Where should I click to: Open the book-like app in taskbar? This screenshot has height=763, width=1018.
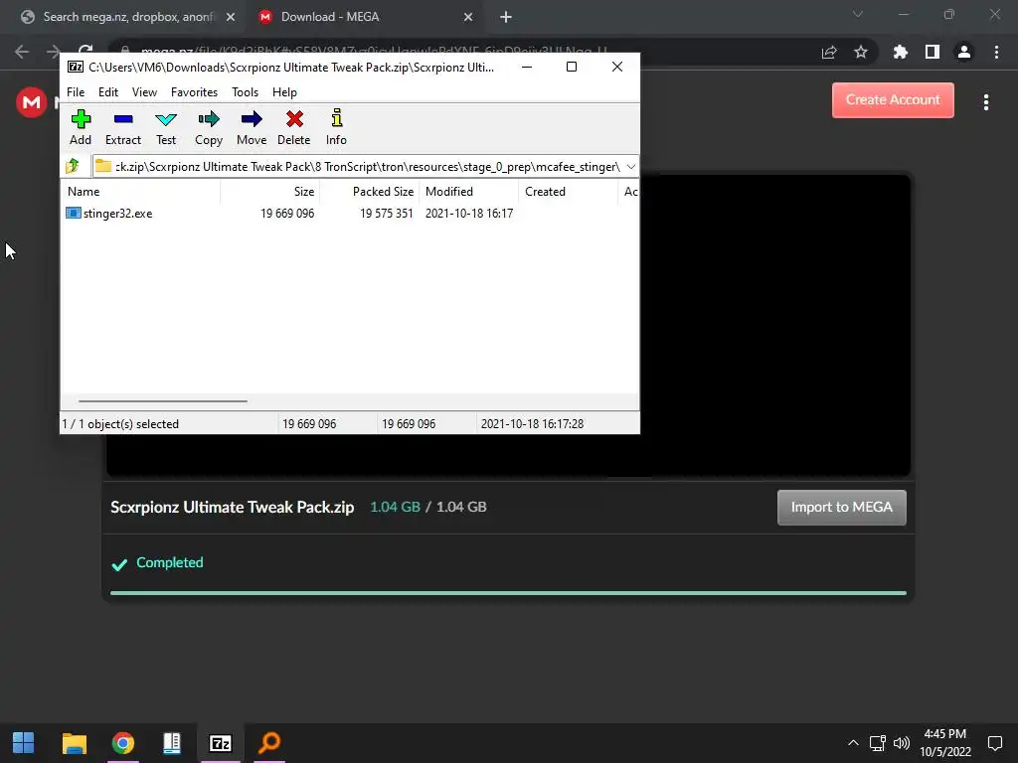[x=171, y=743]
